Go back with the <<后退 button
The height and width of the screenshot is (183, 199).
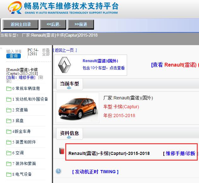pyautogui.click(x=53, y=24)
